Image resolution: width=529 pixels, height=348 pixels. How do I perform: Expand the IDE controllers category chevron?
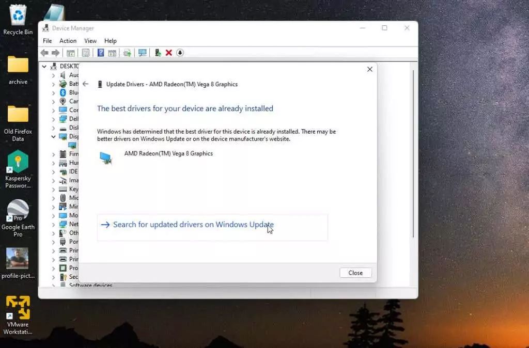click(x=53, y=171)
